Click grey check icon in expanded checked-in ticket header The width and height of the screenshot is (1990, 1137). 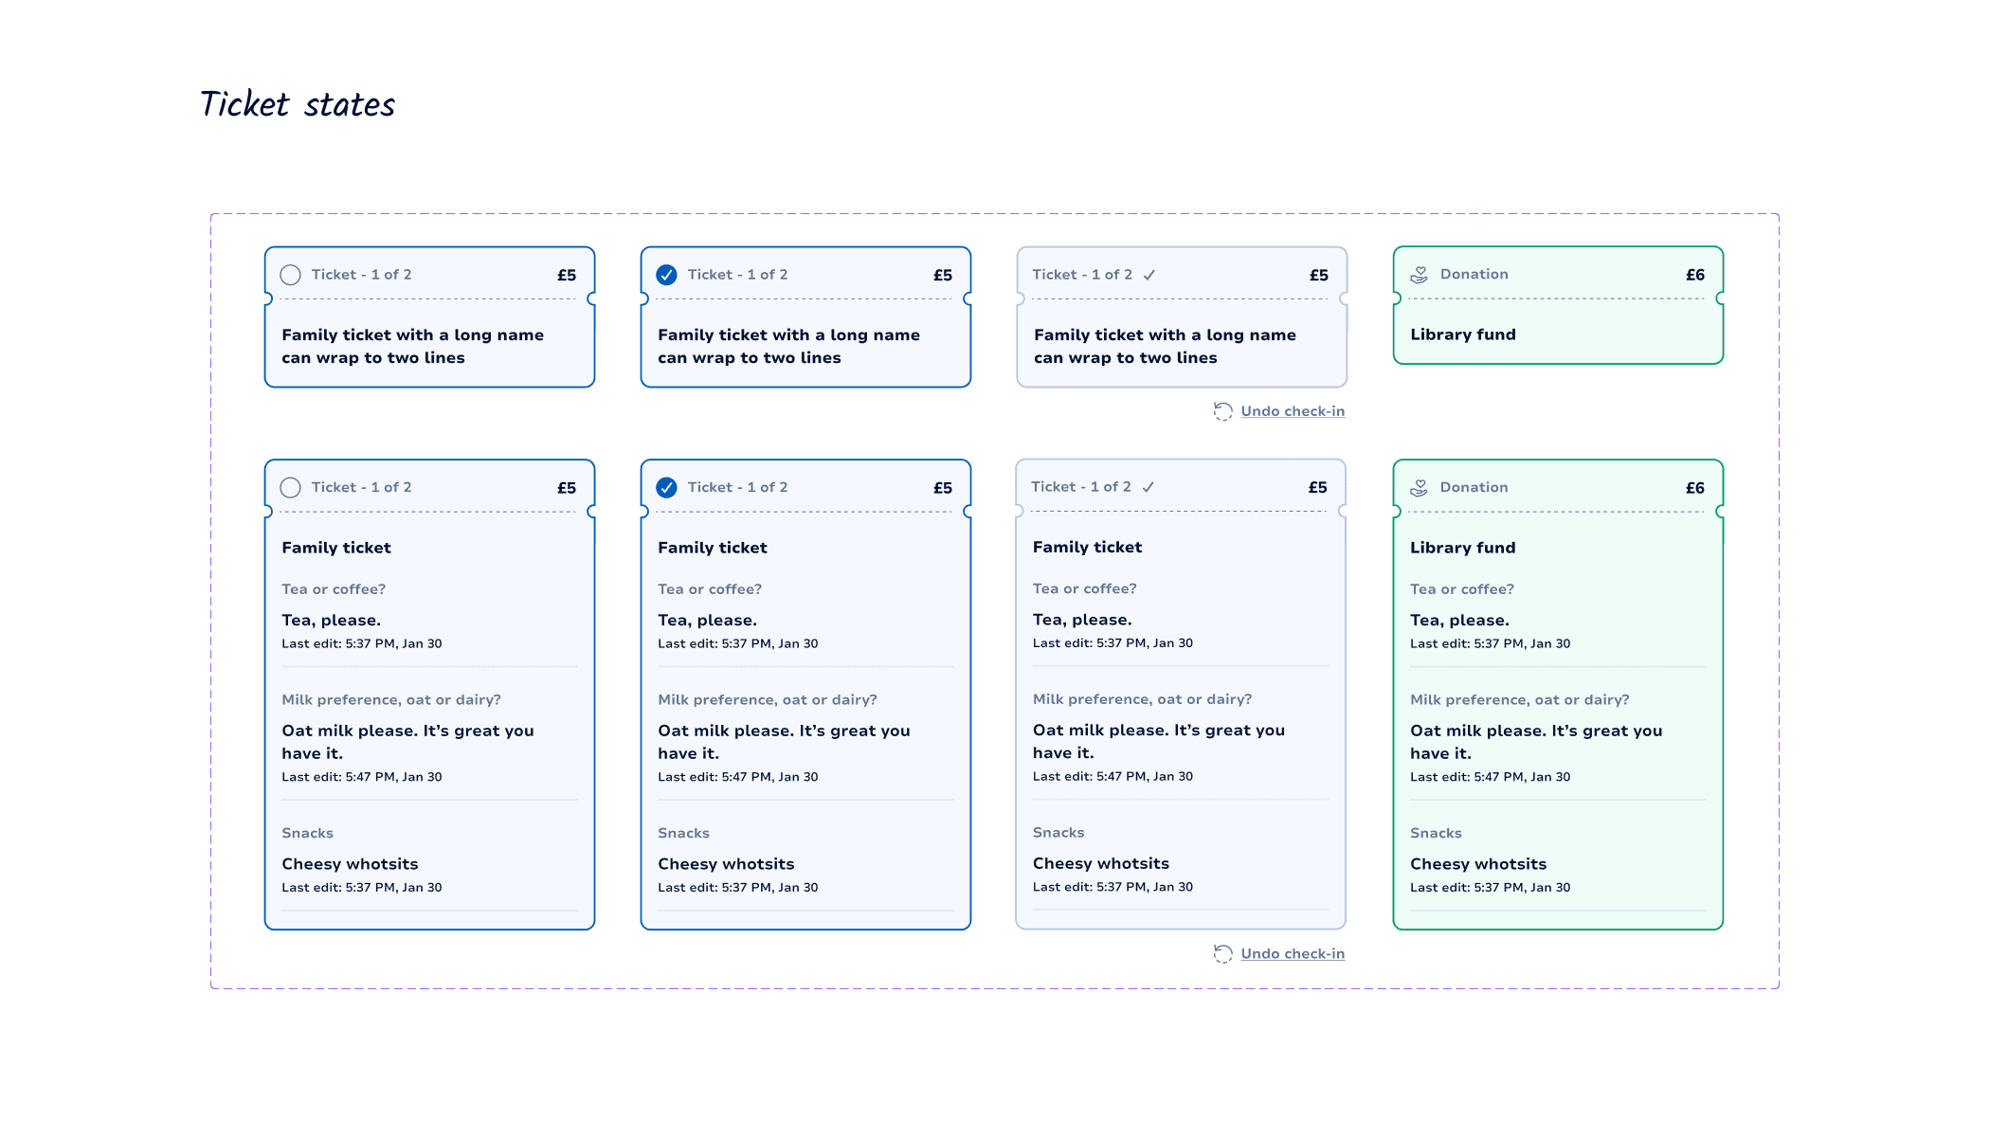[x=1149, y=487]
